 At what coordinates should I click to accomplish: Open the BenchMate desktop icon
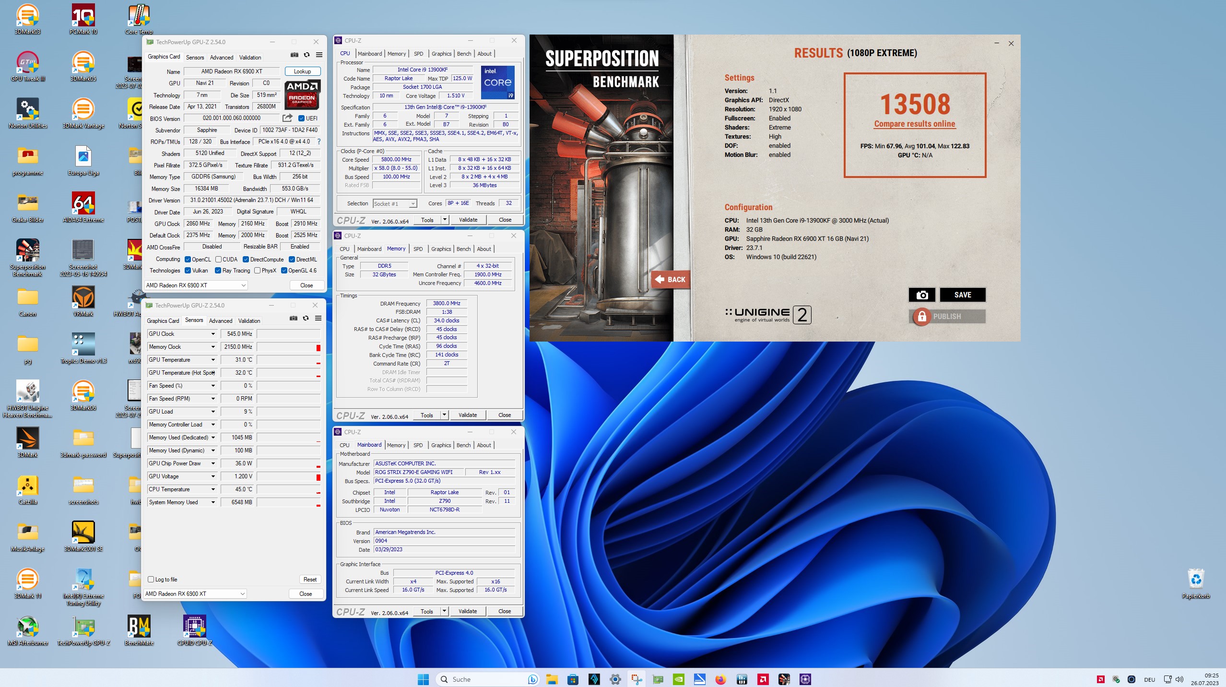pyautogui.click(x=139, y=631)
